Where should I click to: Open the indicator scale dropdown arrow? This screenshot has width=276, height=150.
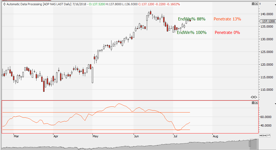click(x=275, y=104)
